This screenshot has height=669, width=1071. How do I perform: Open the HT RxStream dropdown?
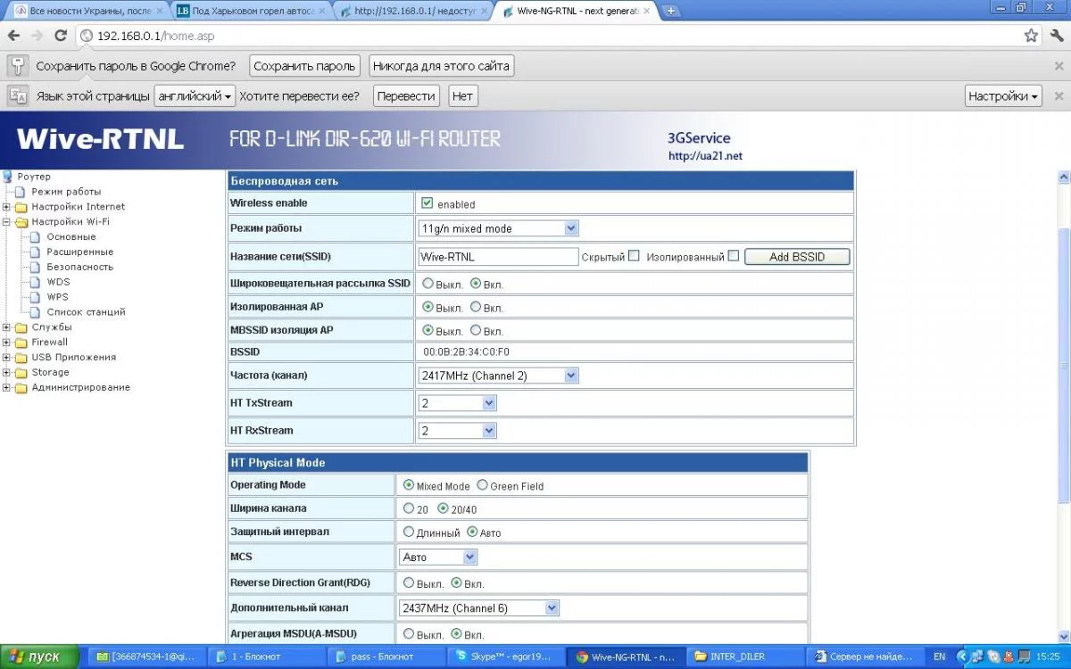click(457, 431)
